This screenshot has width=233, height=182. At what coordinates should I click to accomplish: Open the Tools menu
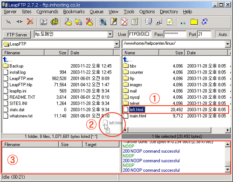(129, 12)
